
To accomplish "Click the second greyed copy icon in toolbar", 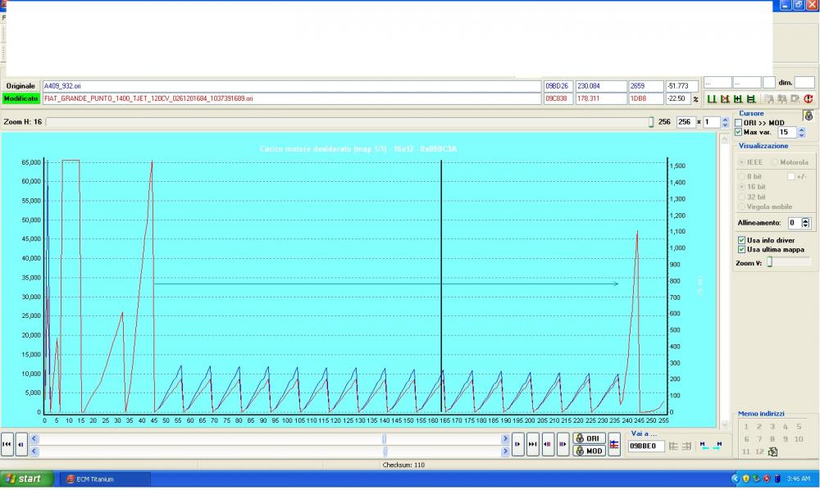I will (x=781, y=98).
